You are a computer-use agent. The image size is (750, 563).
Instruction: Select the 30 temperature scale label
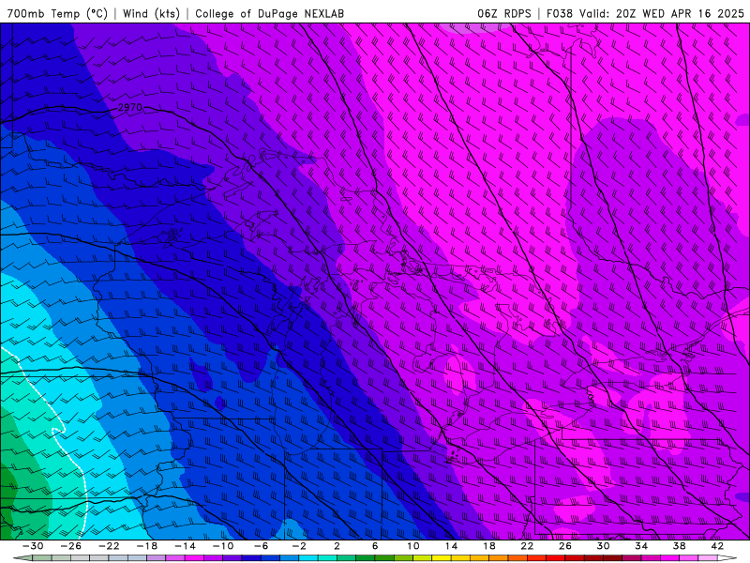tap(603, 546)
